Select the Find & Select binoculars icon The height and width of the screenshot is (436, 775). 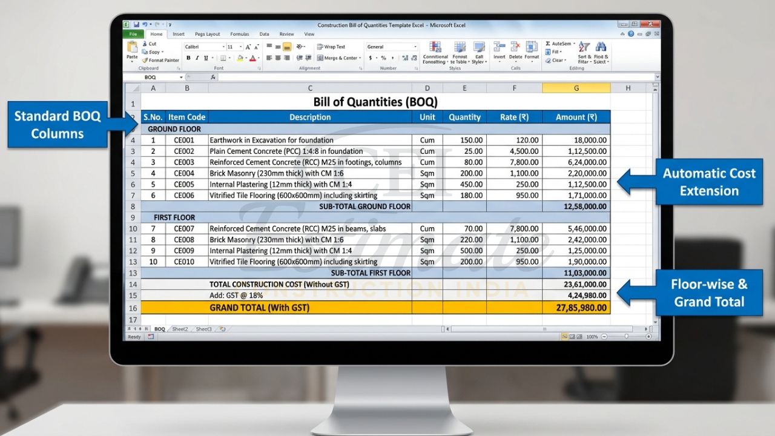pos(601,47)
